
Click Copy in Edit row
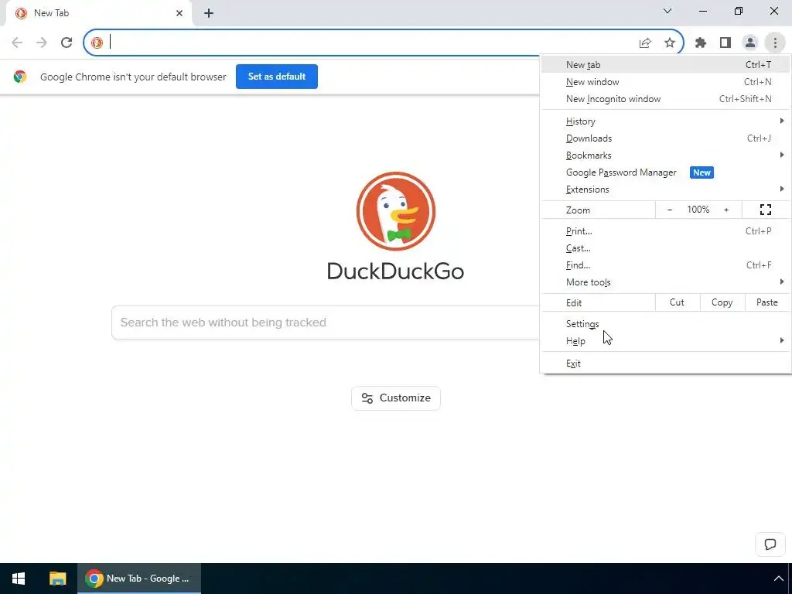[722, 302]
